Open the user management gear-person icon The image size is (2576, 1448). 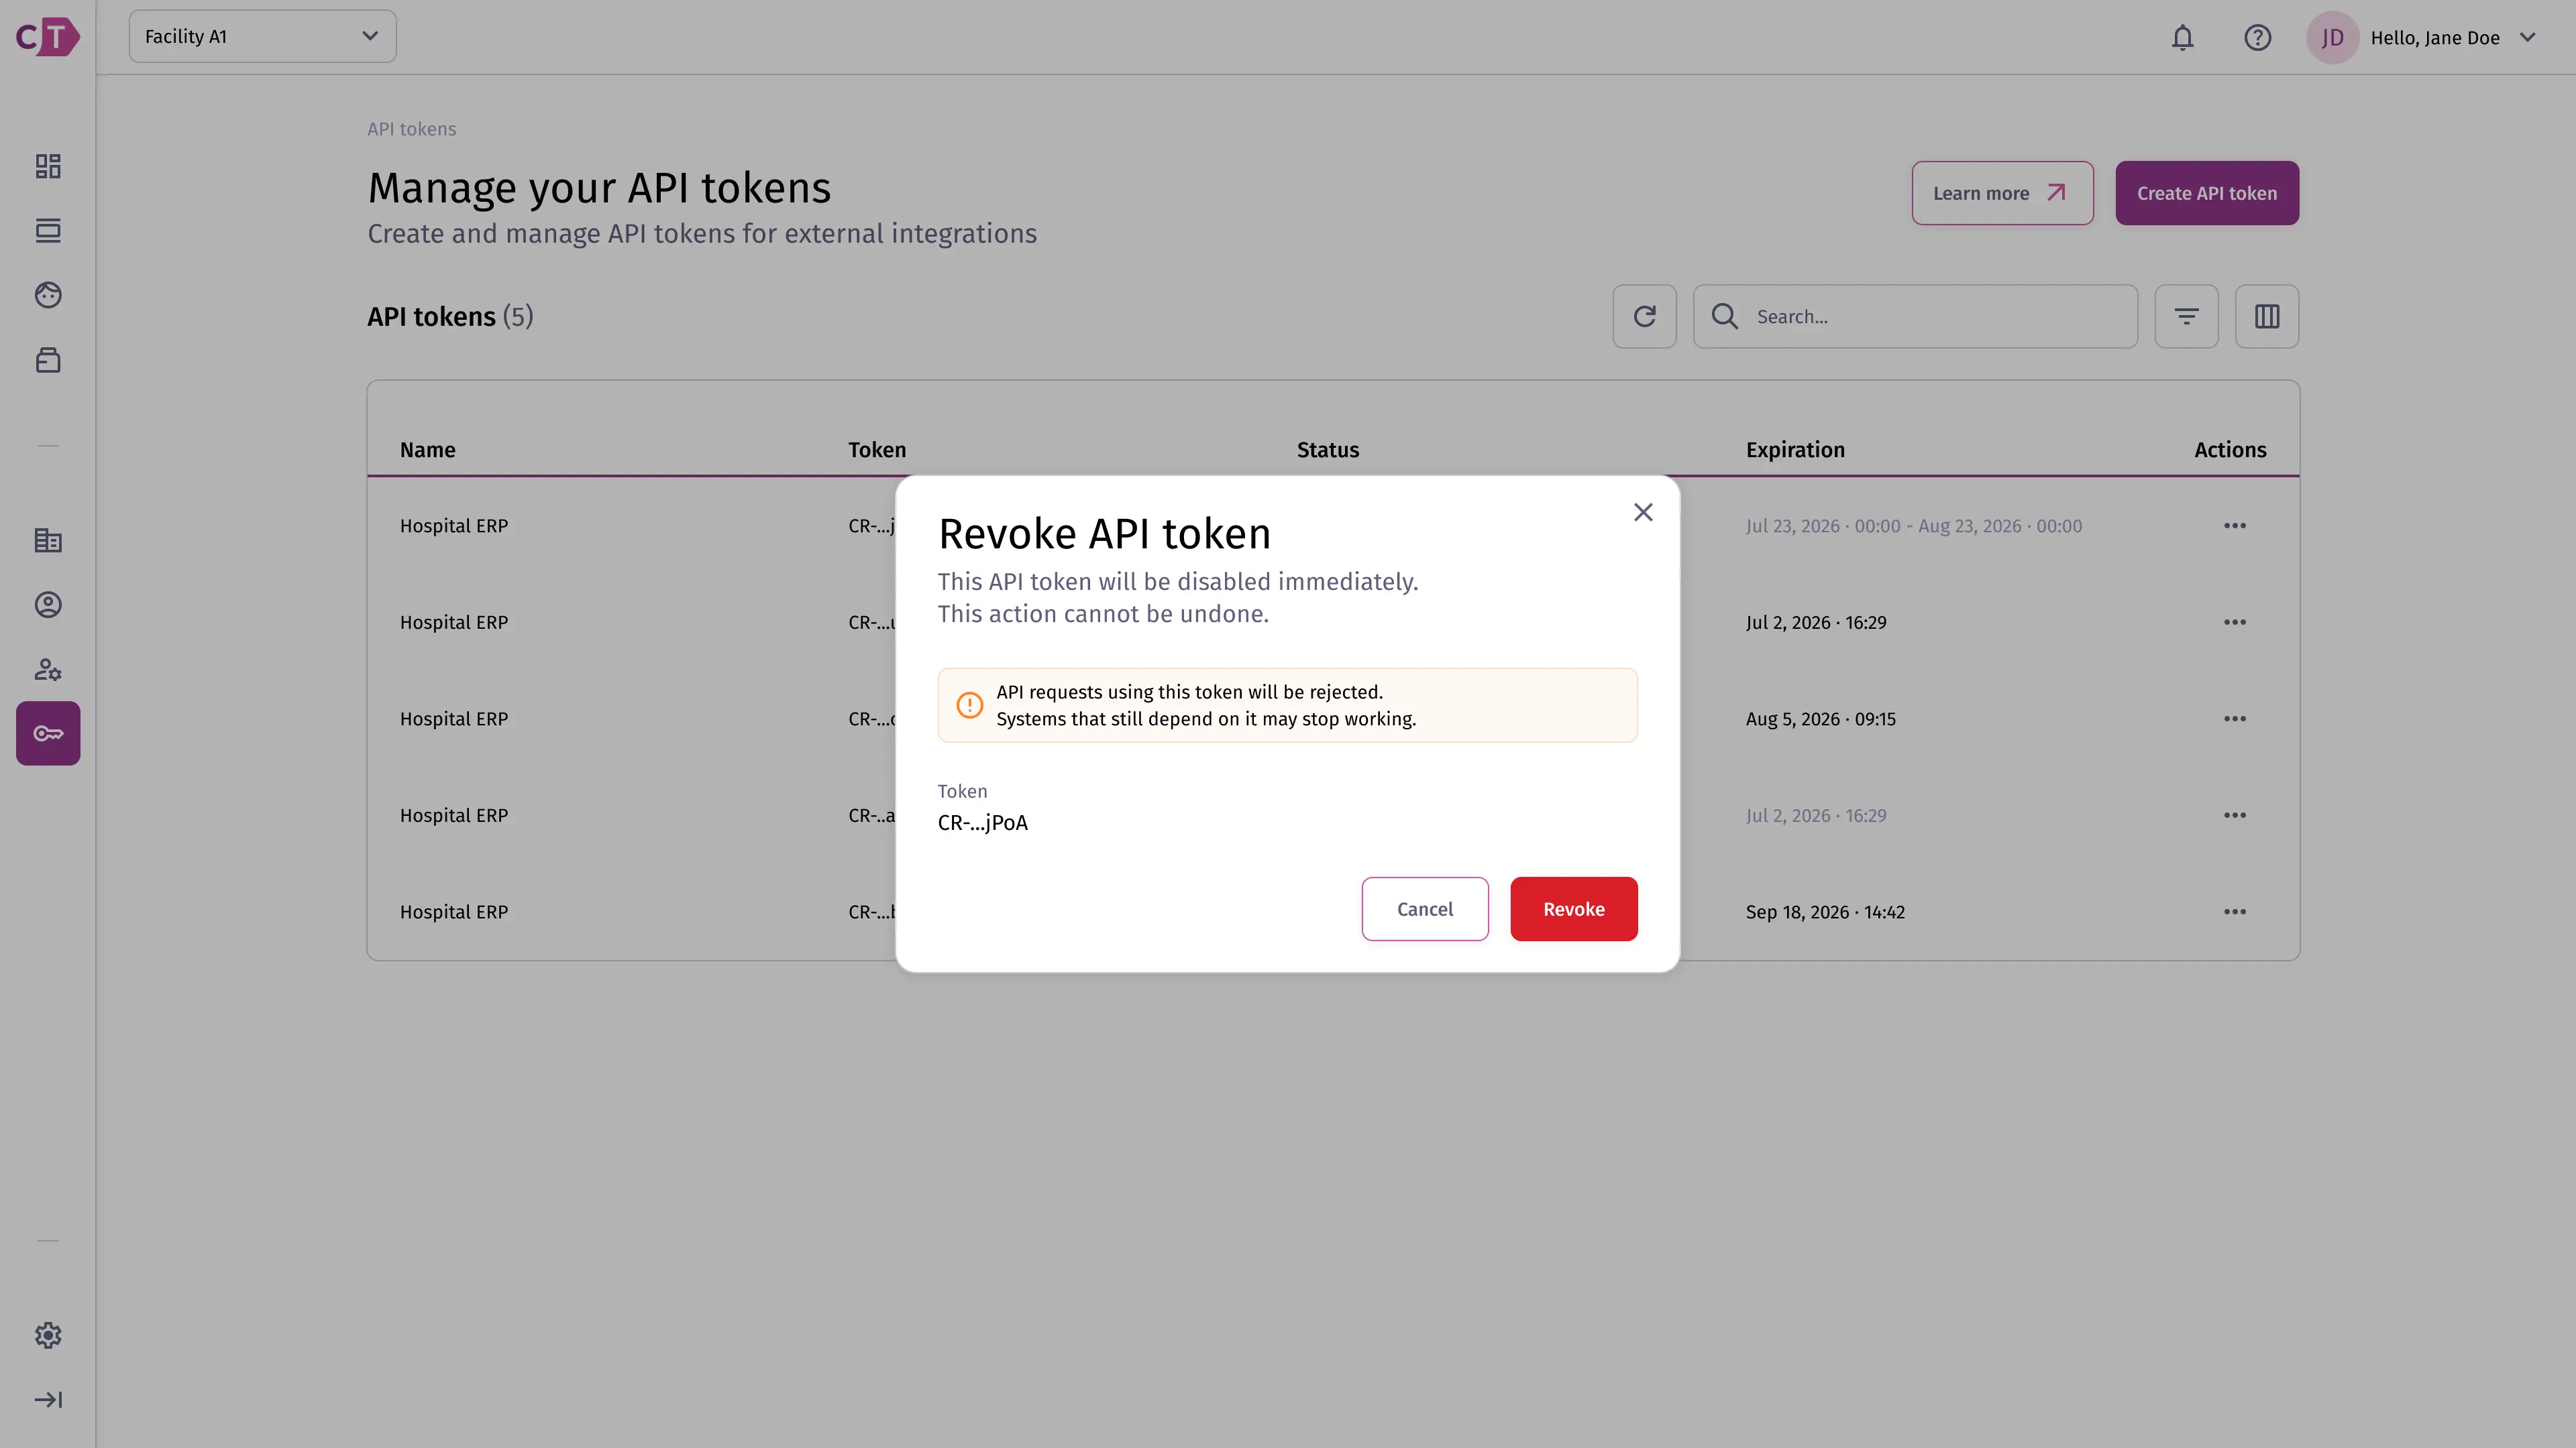pos(48,670)
